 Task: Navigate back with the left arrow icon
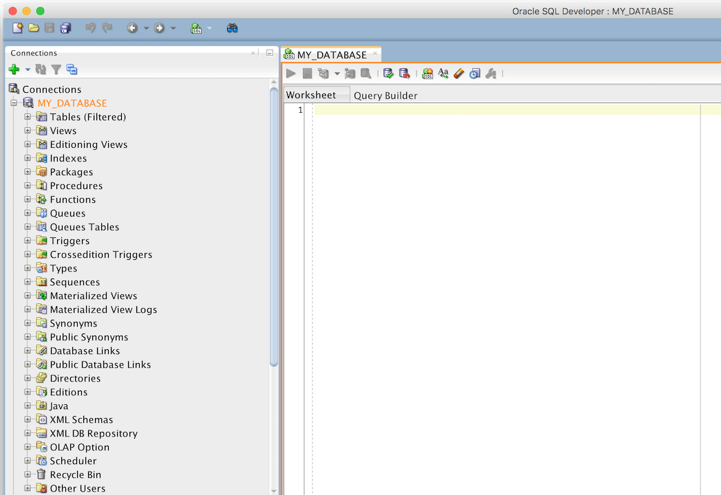click(x=132, y=28)
